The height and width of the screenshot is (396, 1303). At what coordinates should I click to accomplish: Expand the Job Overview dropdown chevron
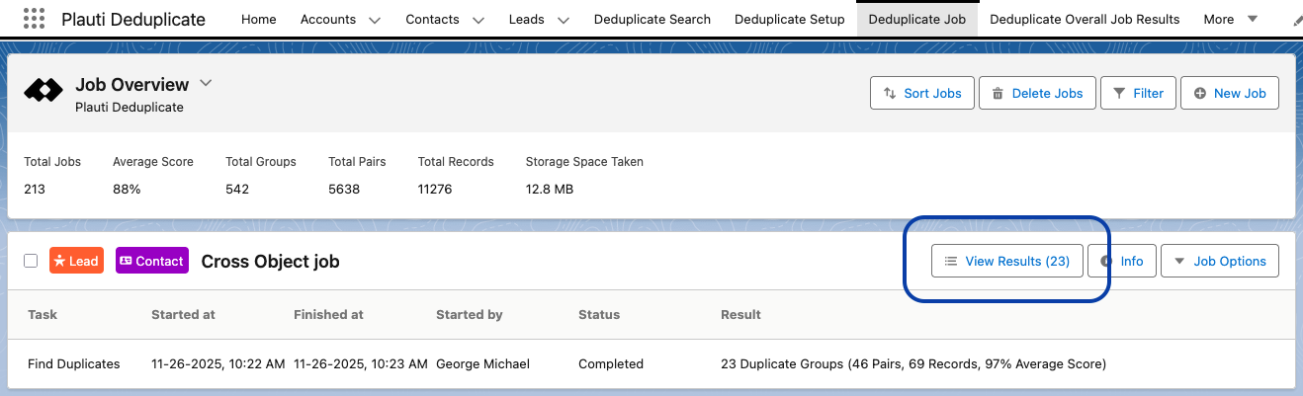(206, 84)
